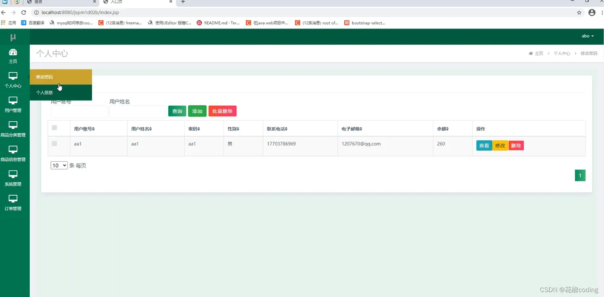Screen dimensions: 604x297
Task: Tick the select-all checkbox in table header
Action: point(54,128)
